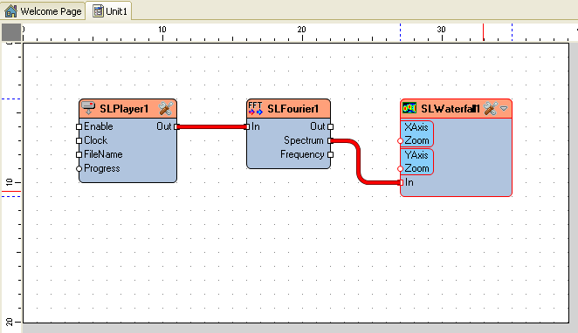Image resolution: width=578 pixels, height=333 pixels.
Task: Click the Unit1 tab document icon
Action: (98, 11)
